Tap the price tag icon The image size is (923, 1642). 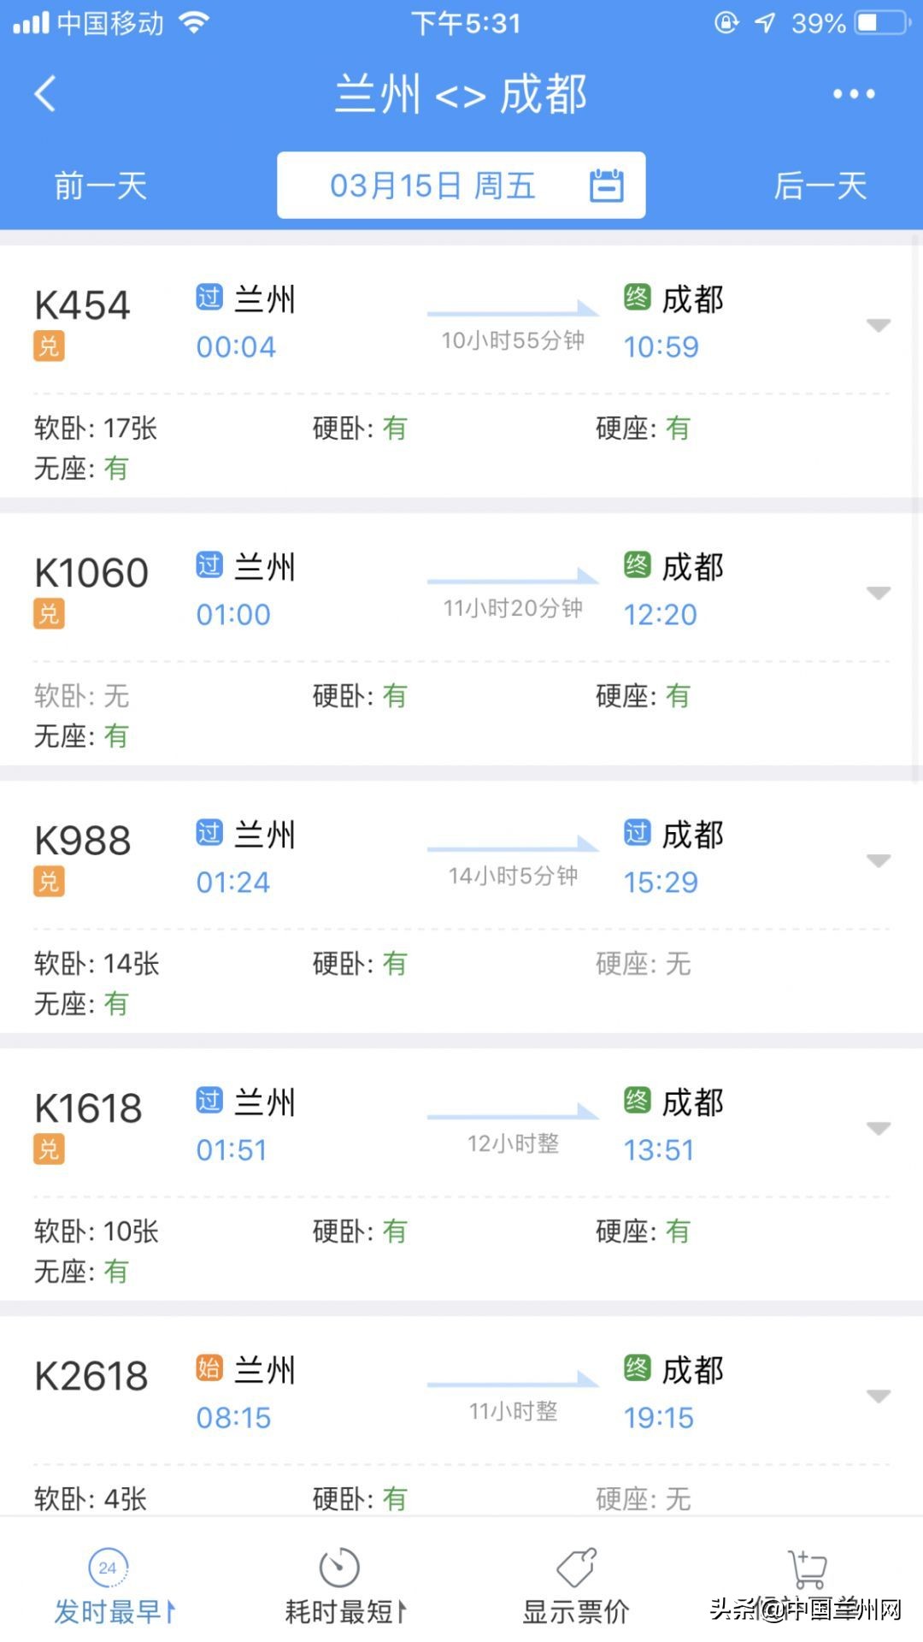576,1568
